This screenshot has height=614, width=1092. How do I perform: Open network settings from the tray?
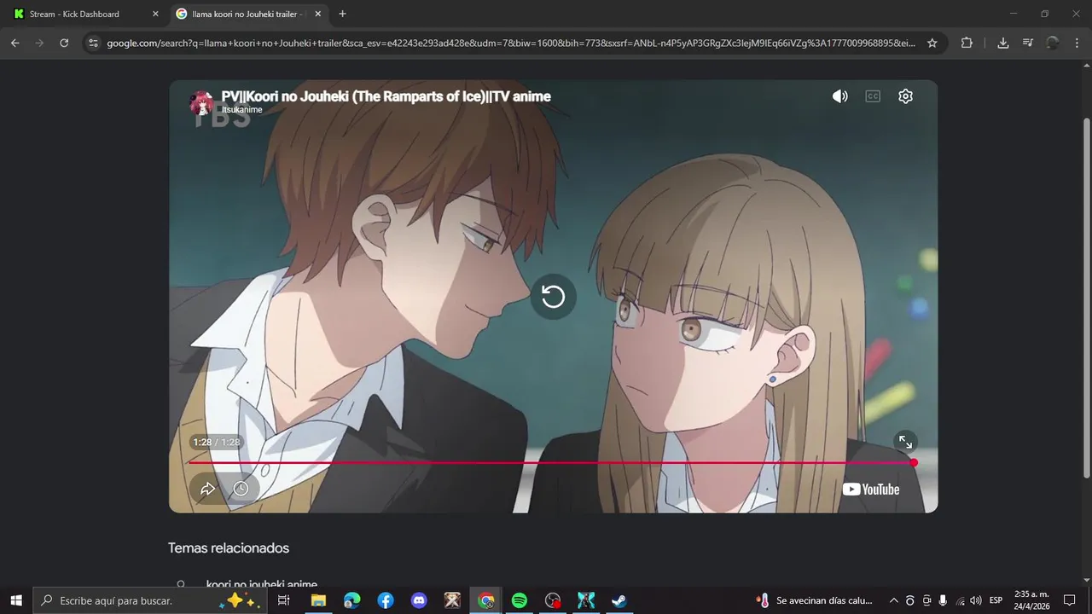[961, 600]
